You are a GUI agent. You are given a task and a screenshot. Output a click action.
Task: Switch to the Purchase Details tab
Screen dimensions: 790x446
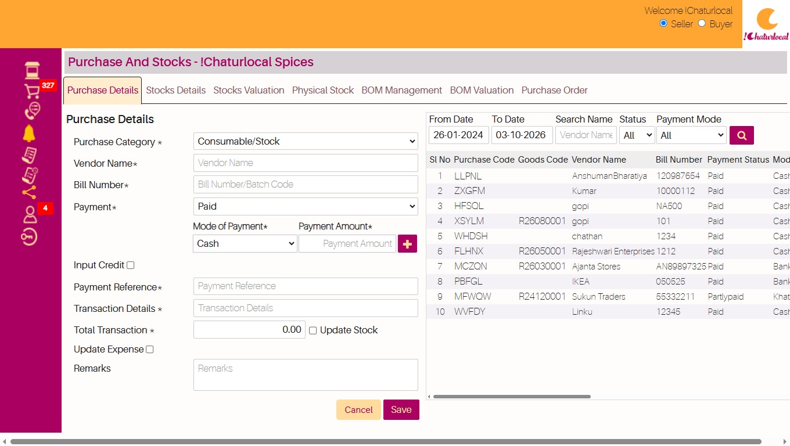(103, 90)
